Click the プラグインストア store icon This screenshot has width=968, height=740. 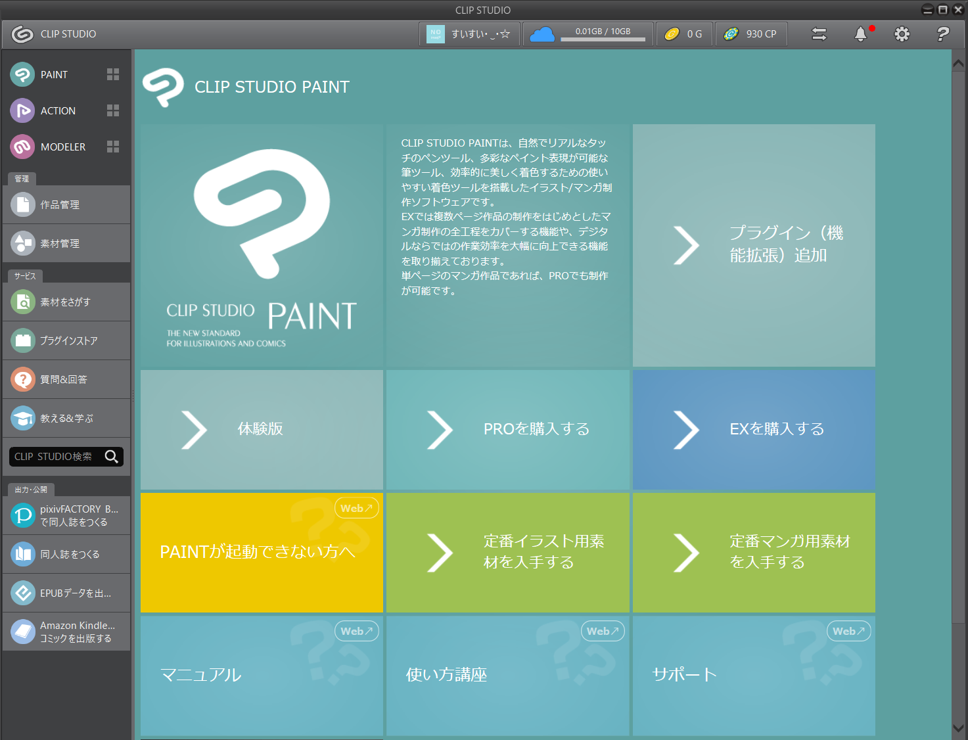click(23, 340)
